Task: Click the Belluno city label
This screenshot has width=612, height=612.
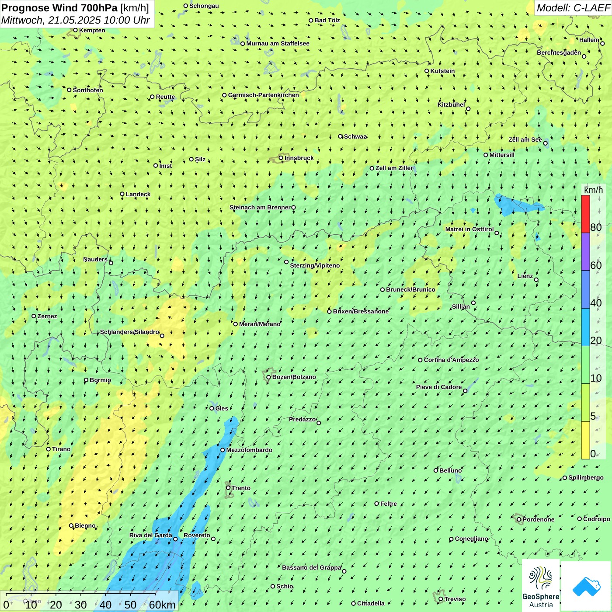Action: pyautogui.click(x=450, y=470)
